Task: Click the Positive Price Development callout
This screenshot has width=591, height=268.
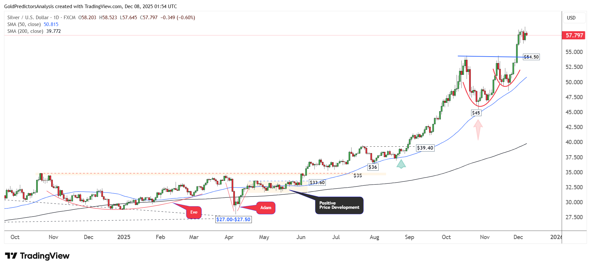Action: pyautogui.click(x=339, y=205)
